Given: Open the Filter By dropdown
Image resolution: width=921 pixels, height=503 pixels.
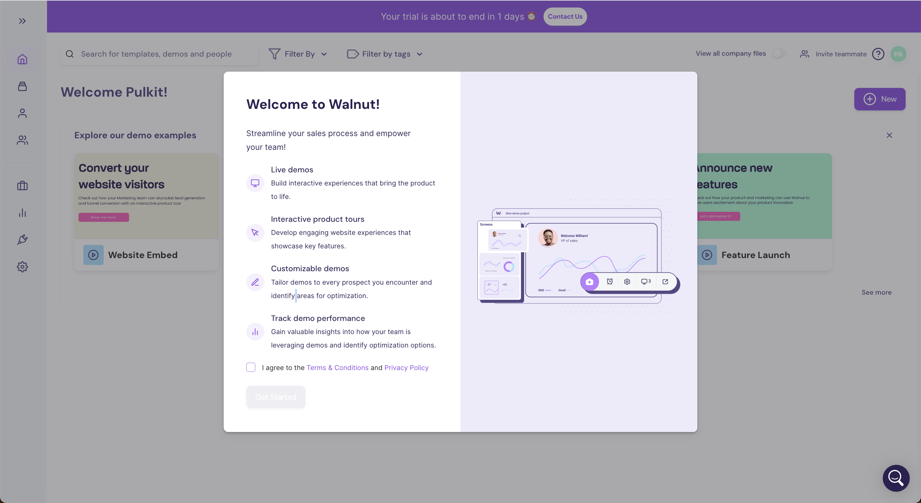Looking at the screenshot, I should click(298, 54).
